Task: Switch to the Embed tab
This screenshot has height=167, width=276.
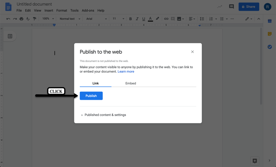Action: click(130, 83)
